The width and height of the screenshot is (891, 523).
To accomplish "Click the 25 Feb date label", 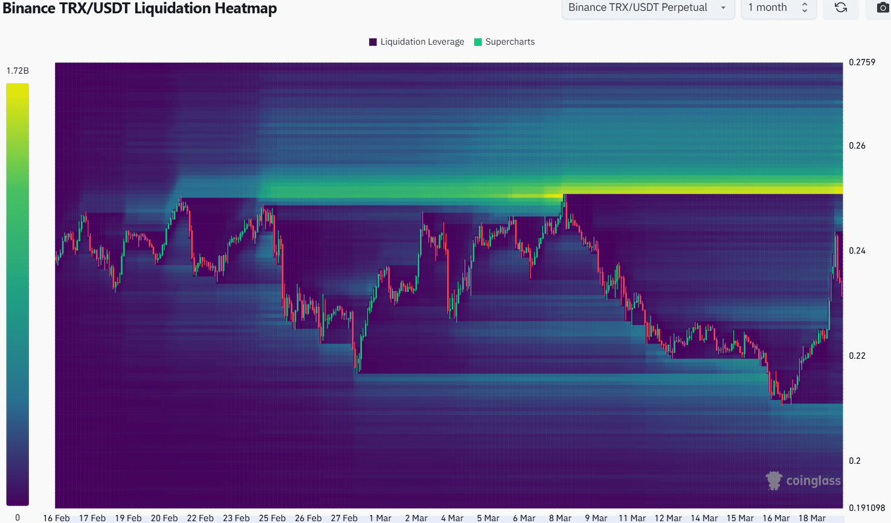I will (272, 518).
